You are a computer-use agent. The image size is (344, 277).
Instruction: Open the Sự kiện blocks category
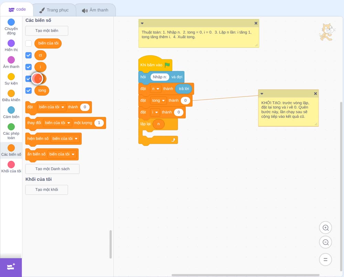click(x=11, y=79)
